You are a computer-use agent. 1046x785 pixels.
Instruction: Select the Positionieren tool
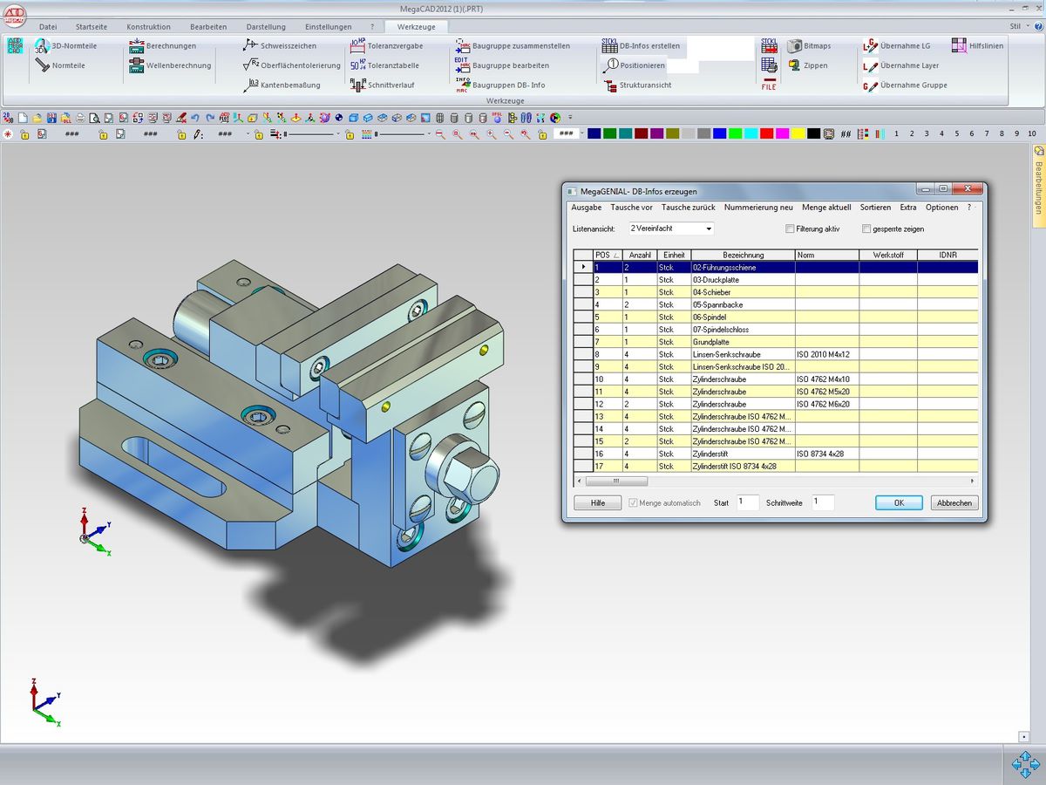coord(634,65)
